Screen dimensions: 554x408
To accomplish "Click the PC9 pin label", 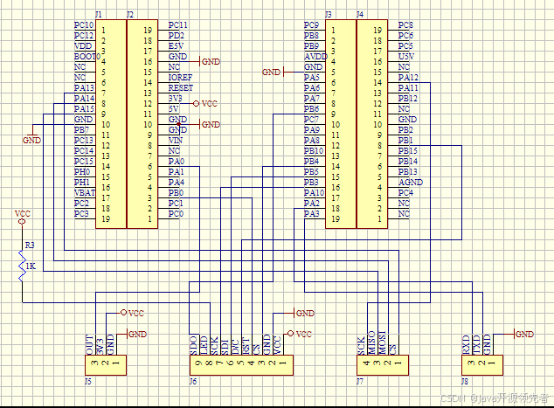I will coord(311,25).
